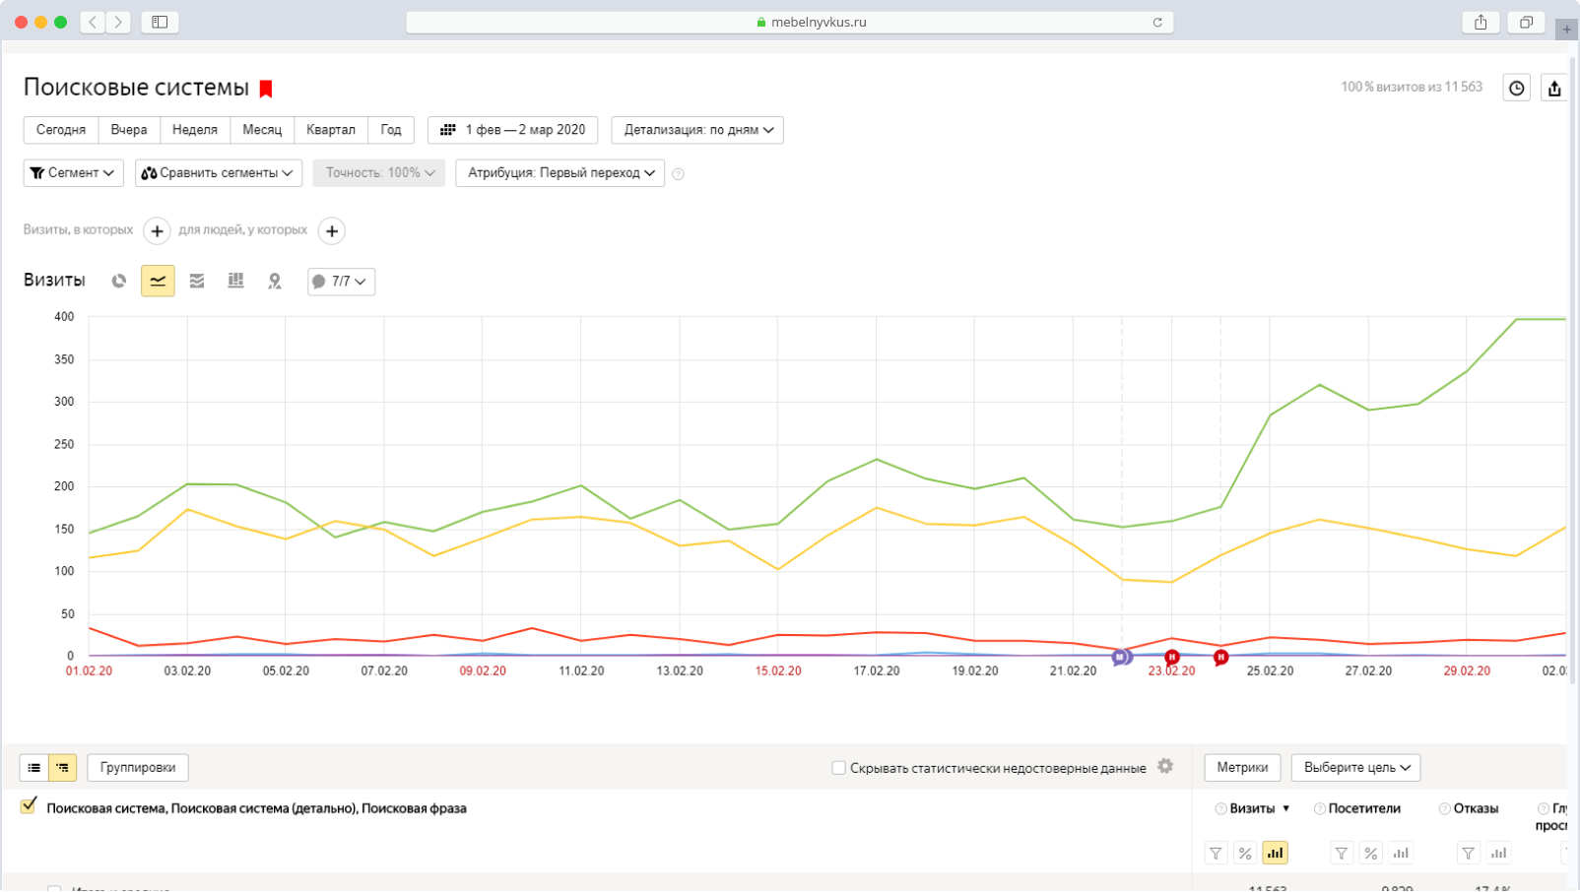Switch to the pie chart view

[x=119, y=281]
